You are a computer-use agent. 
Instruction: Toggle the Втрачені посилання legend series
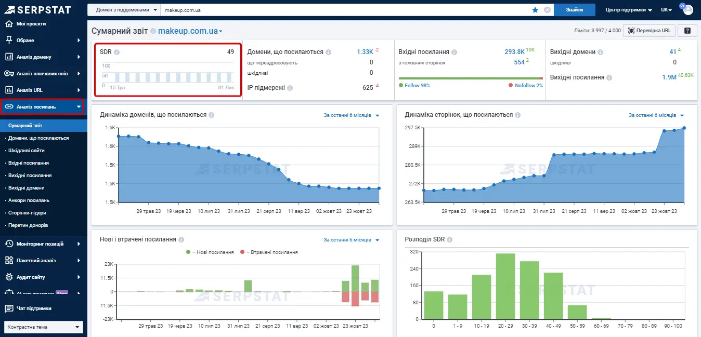click(269, 252)
